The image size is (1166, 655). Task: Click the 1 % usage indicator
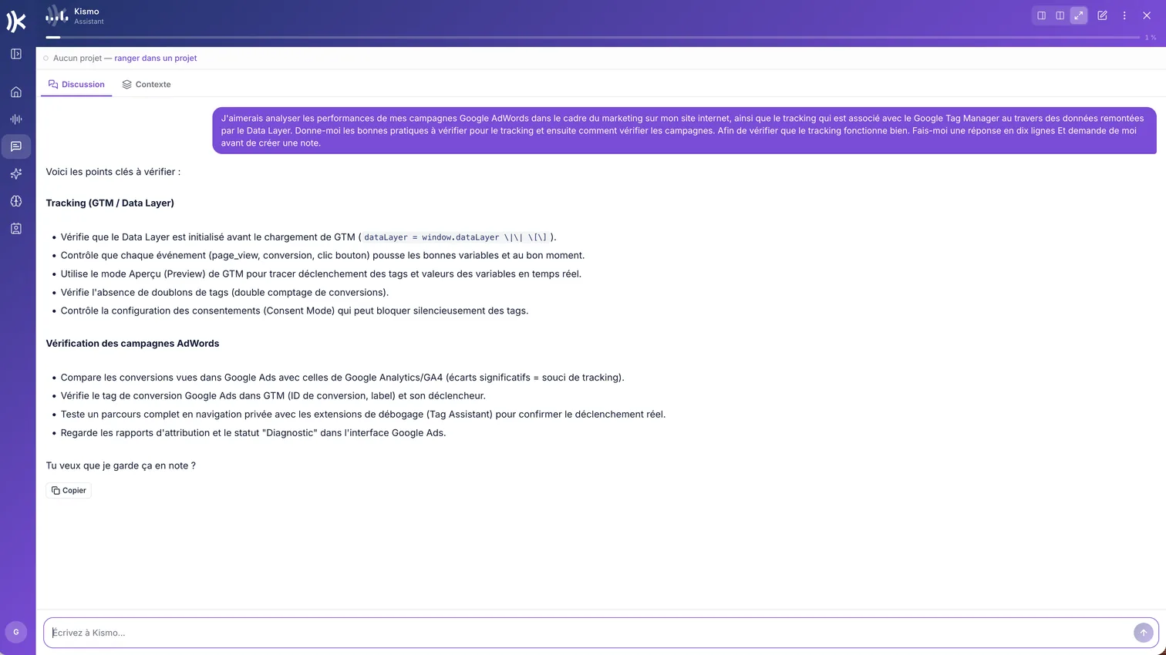pos(1150,38)
